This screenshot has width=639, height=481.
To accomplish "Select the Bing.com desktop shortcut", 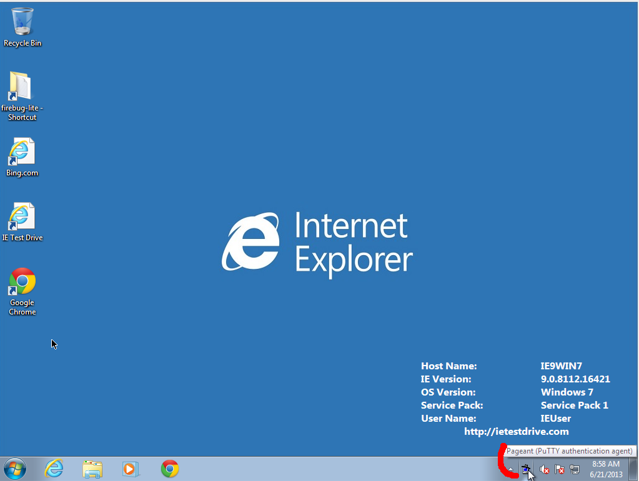I will pyautogui.click(x=22, y=151).
